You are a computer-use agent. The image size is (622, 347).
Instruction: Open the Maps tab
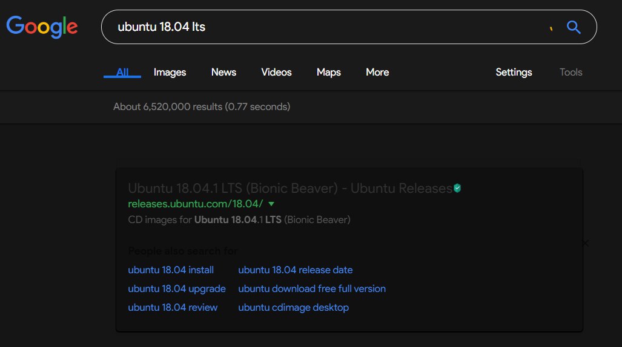(x=329, y=72)
